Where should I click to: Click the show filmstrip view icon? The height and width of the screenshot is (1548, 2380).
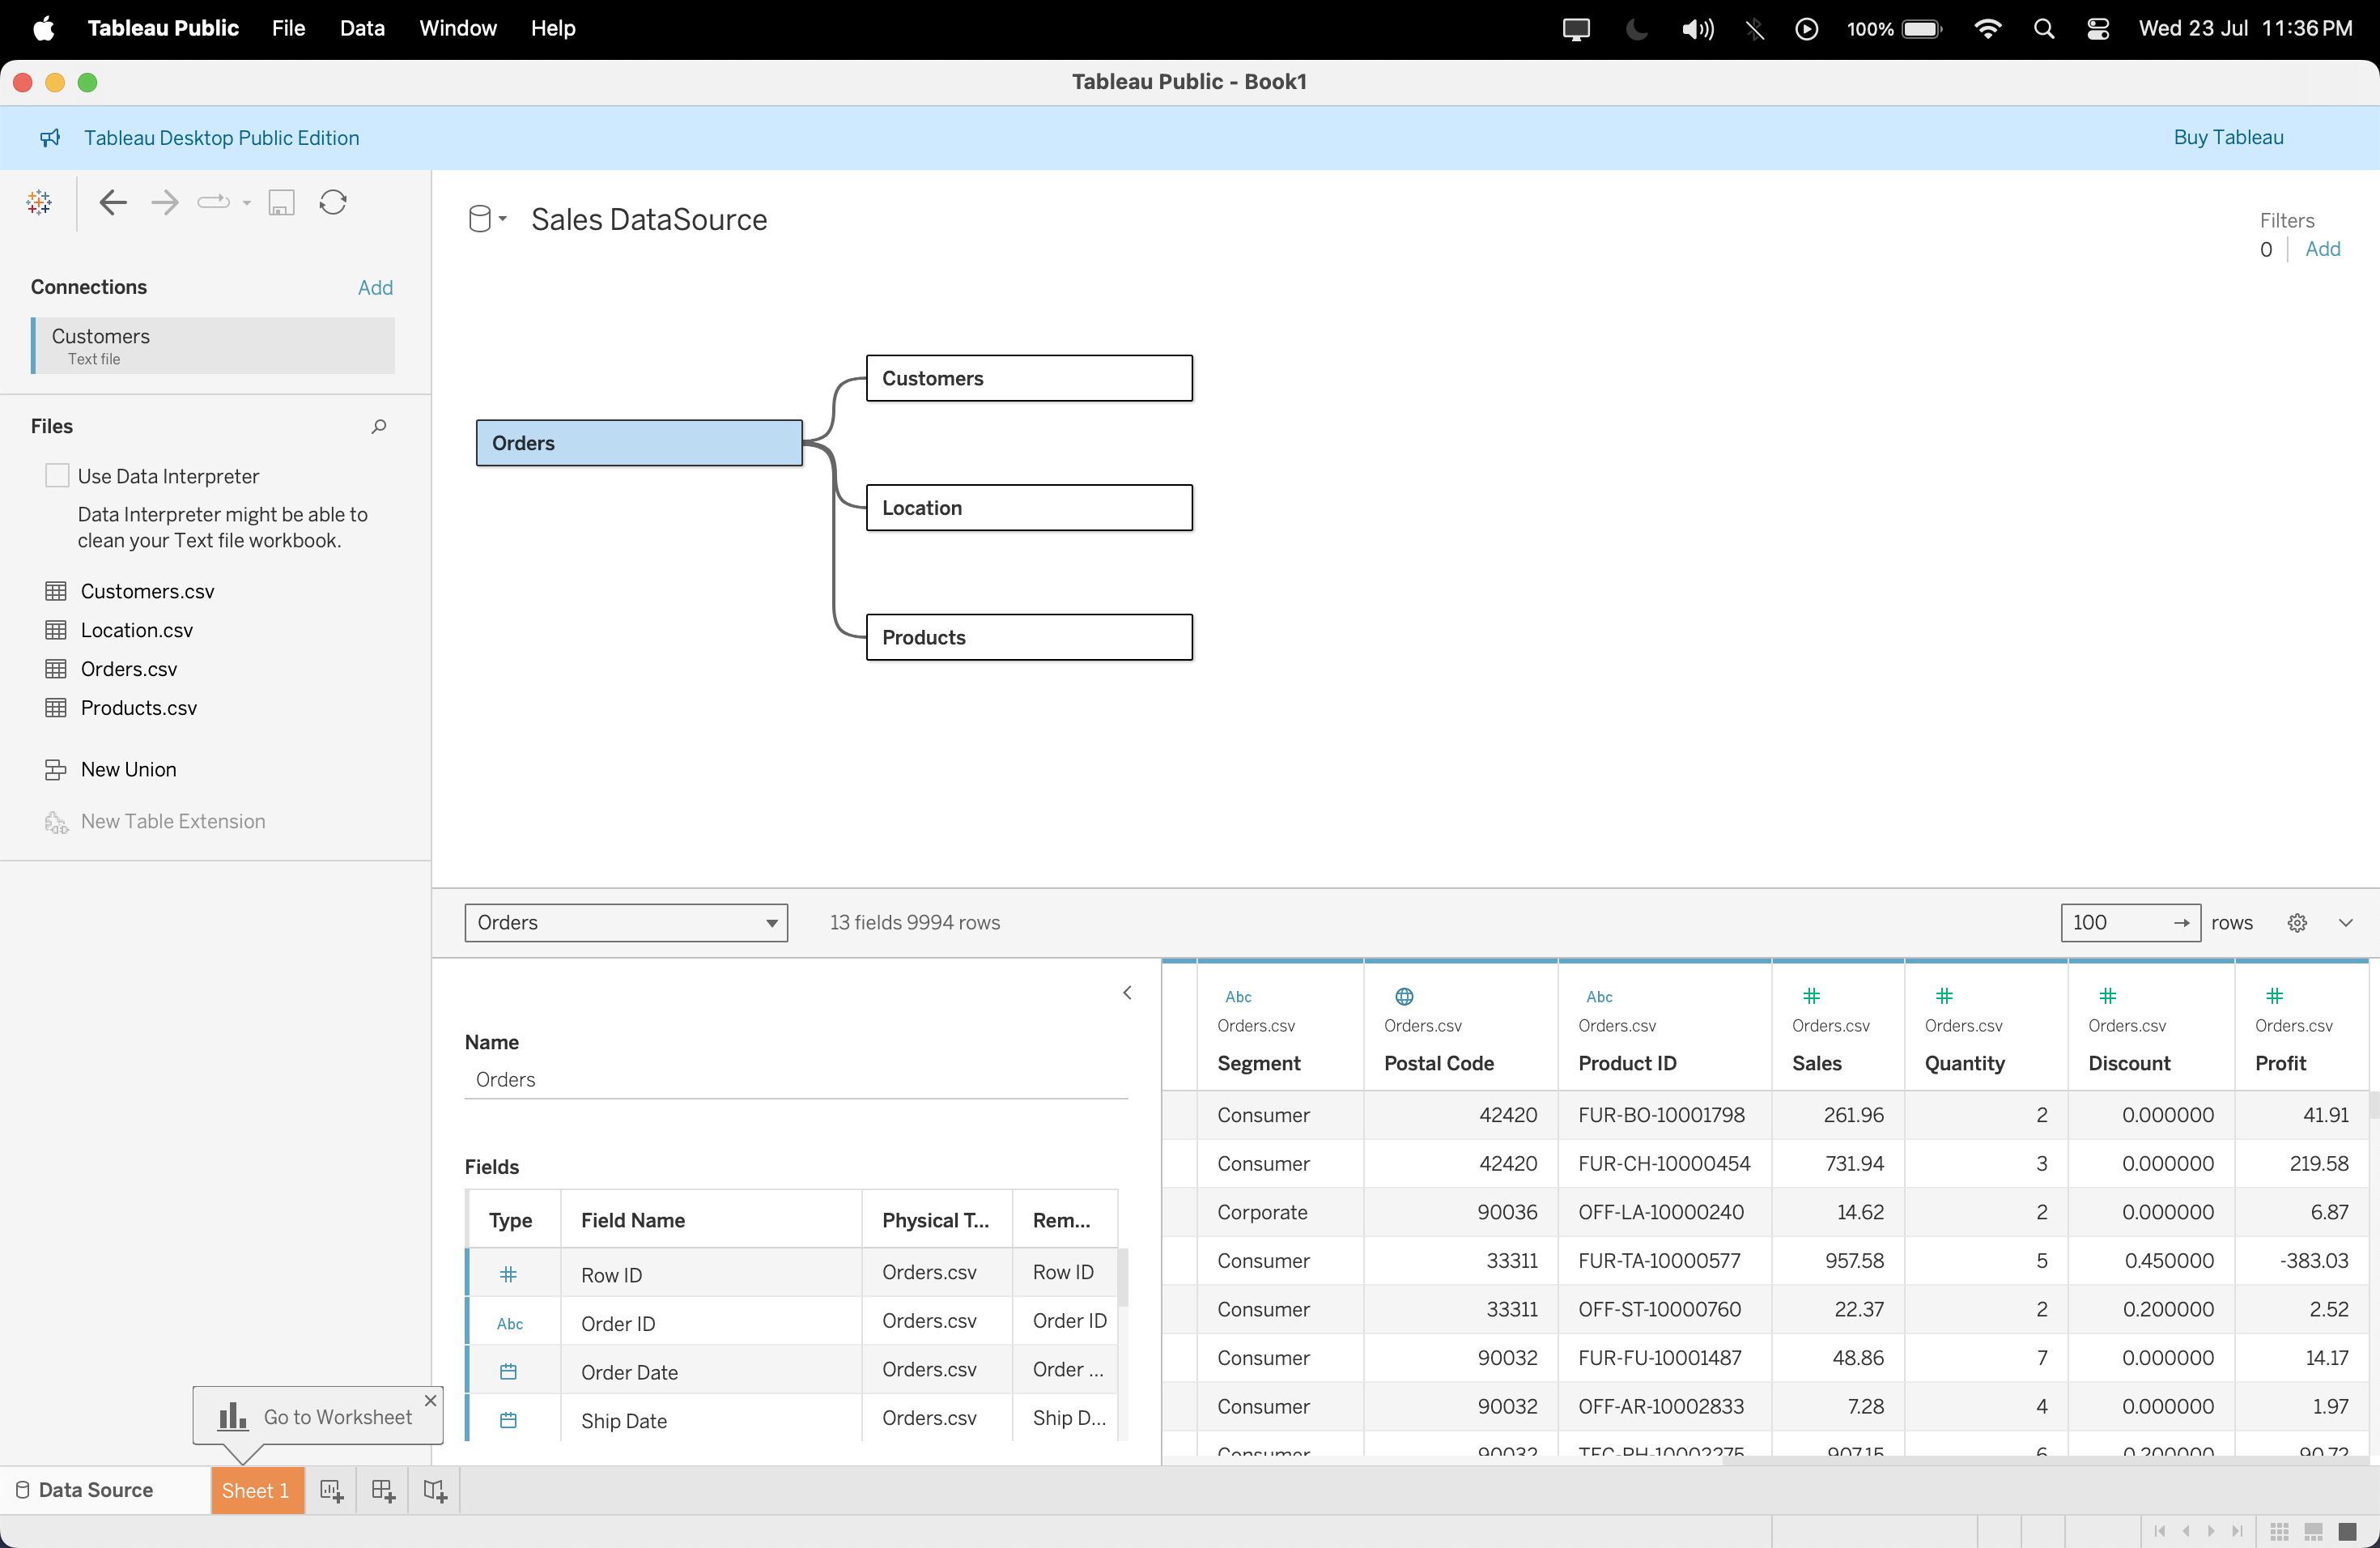2313,1532
